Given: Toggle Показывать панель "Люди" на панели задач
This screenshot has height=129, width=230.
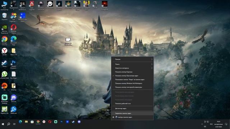Looking at the screenshot, I should point(132,80).
